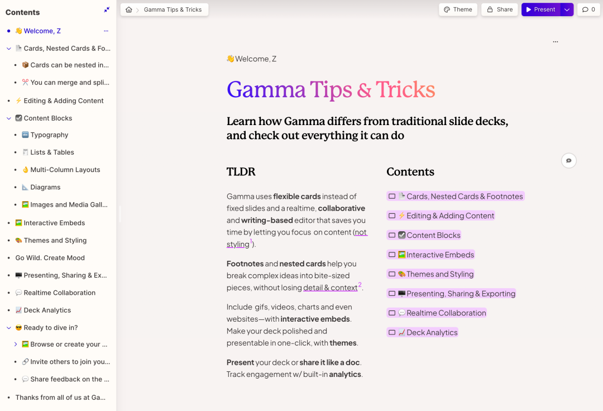Open the Share dialog
Screen dimensions: 603x411
[x=500, y=9]
